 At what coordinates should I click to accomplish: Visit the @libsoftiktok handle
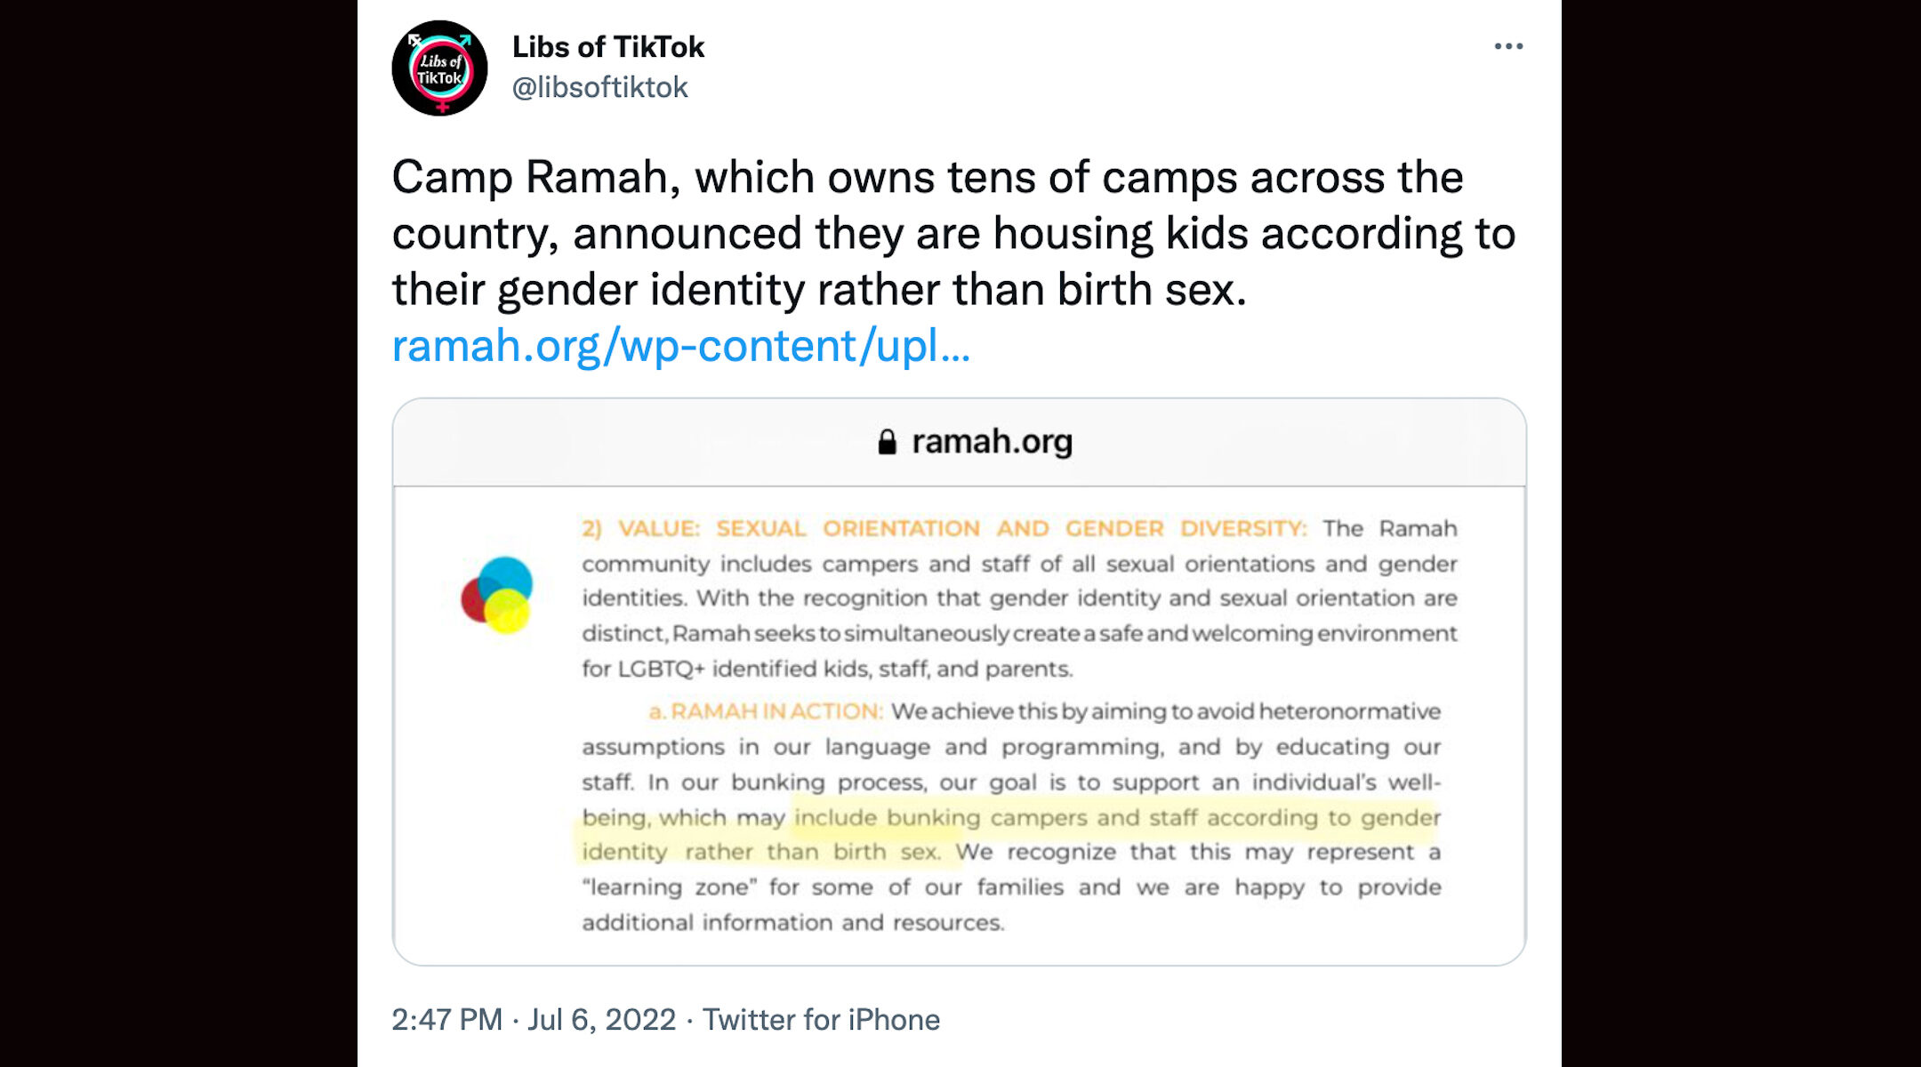[x=600, y=87]
